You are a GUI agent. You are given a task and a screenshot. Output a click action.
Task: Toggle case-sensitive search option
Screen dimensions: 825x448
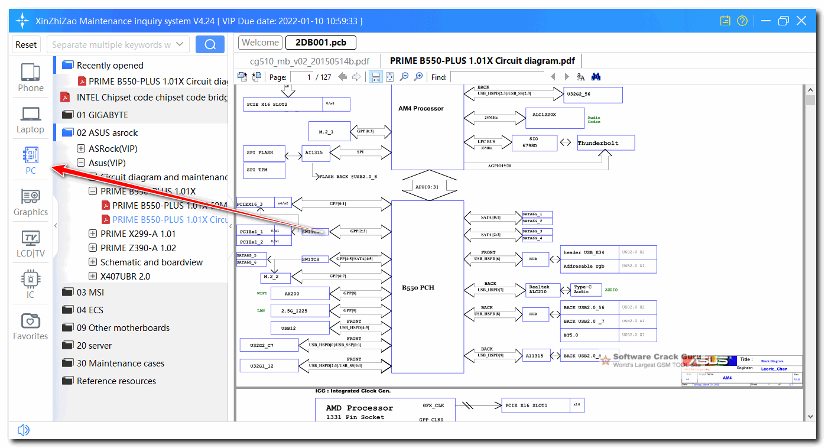pos(581,76)
